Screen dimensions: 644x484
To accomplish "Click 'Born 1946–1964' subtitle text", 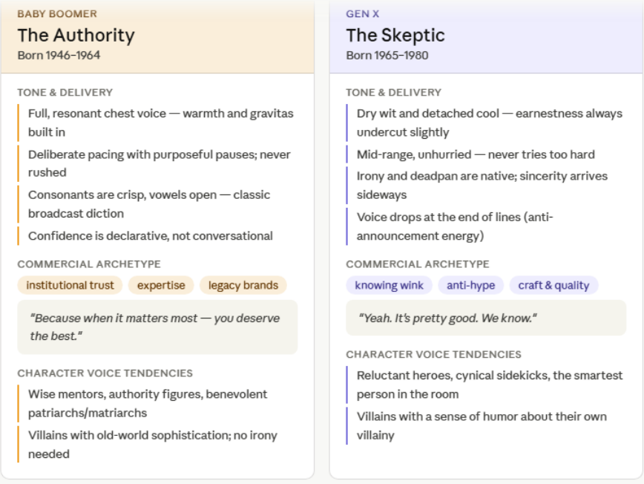I will click(x=59, y=55).
